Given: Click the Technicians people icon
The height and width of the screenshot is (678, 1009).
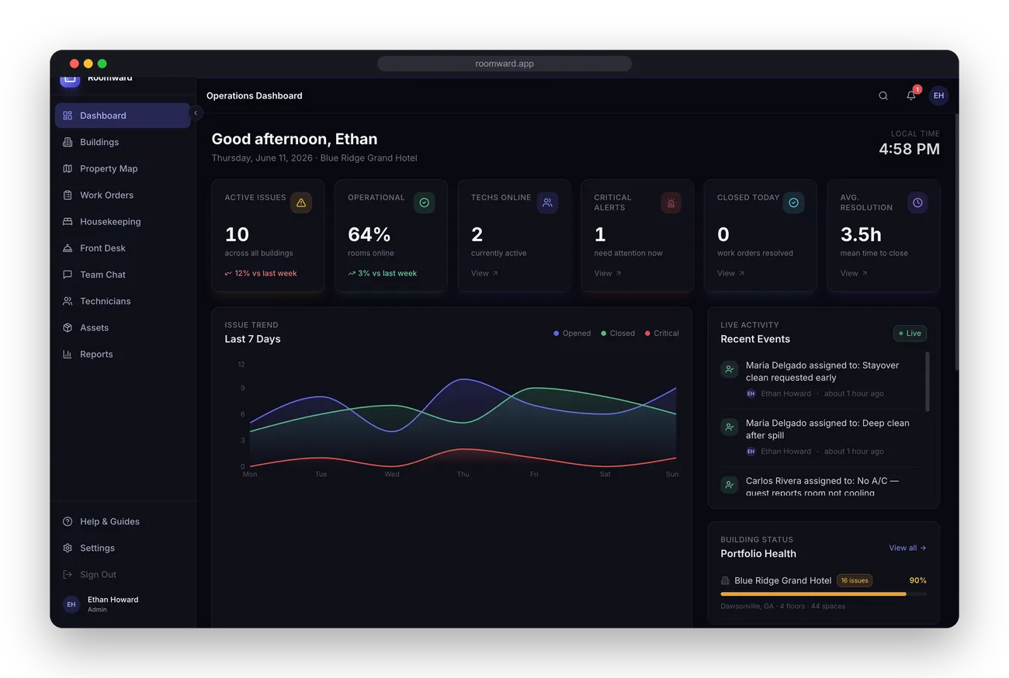Looking at the screenshot, I should [68, 301].
